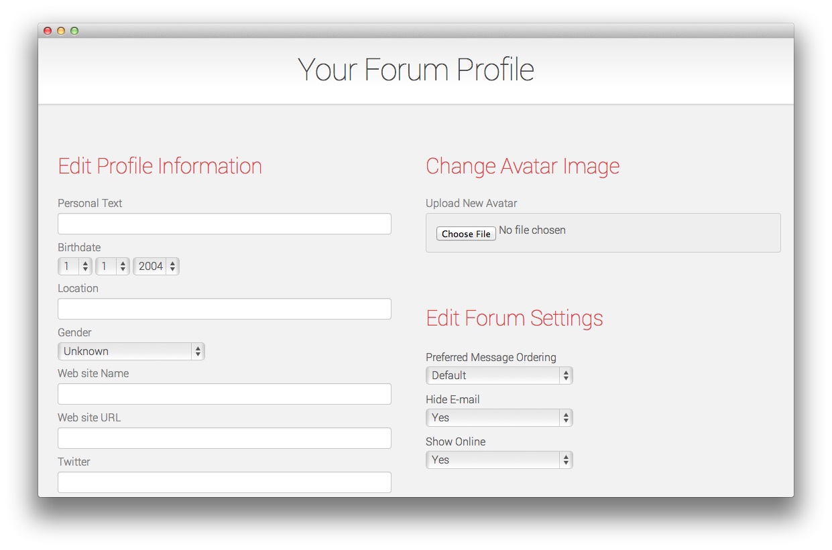This screenshot has height=550, width=832.
Task: Click the red close window button
Action: [x=48, y=31]
